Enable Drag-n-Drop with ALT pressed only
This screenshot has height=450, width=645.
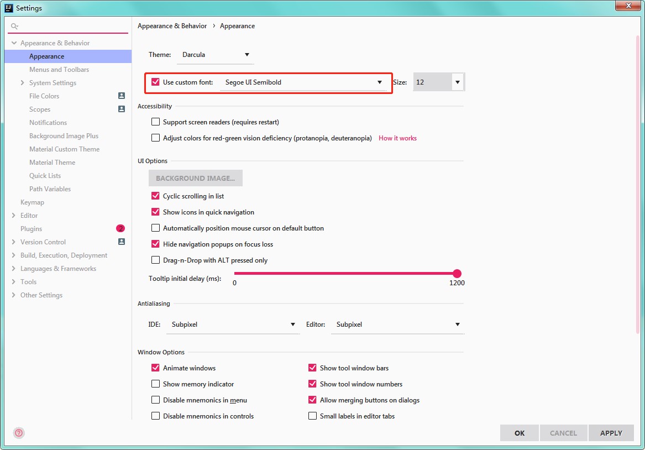pos(155,260)
